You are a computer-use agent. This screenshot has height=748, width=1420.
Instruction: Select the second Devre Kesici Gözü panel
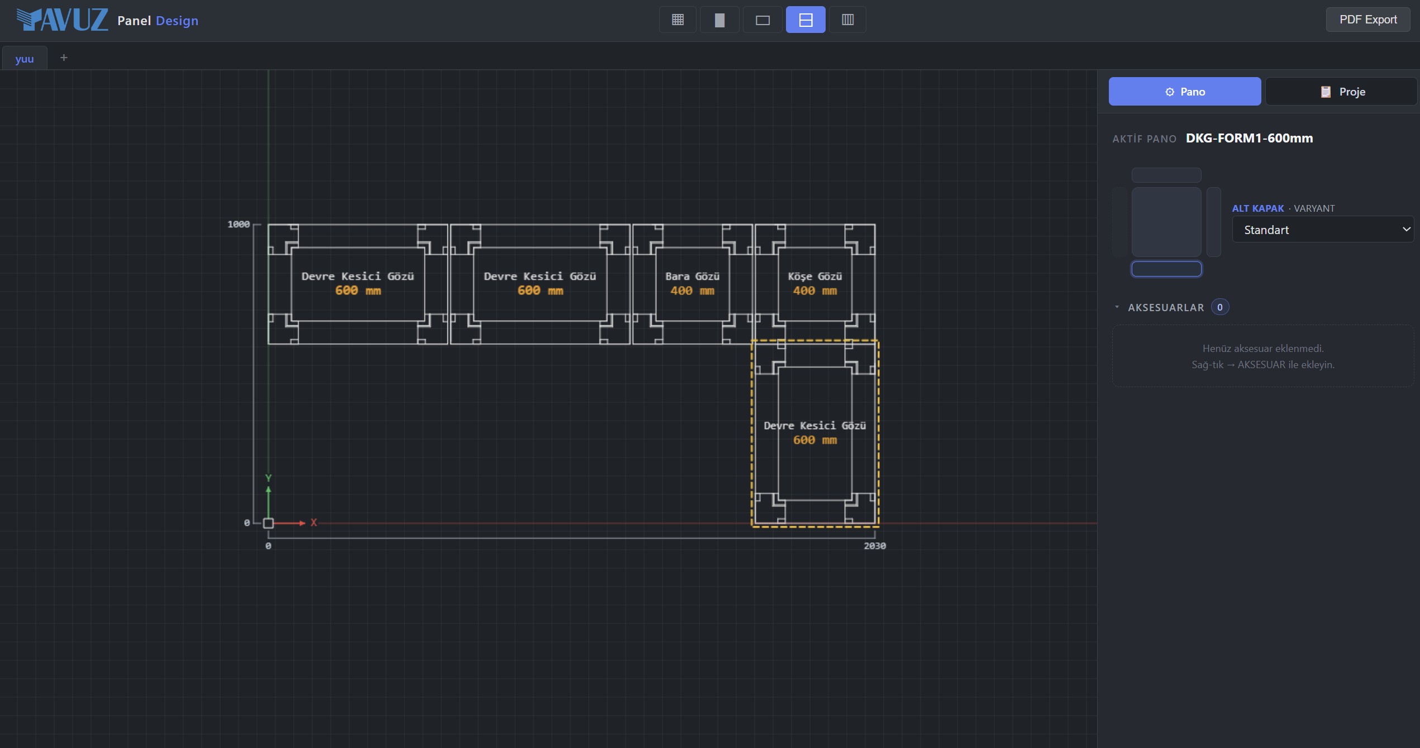click(540, 284)
